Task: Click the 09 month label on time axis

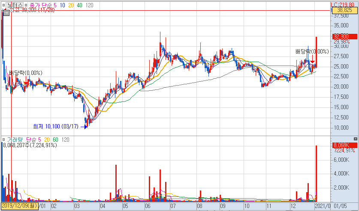Action: click(x=223, y=206)
